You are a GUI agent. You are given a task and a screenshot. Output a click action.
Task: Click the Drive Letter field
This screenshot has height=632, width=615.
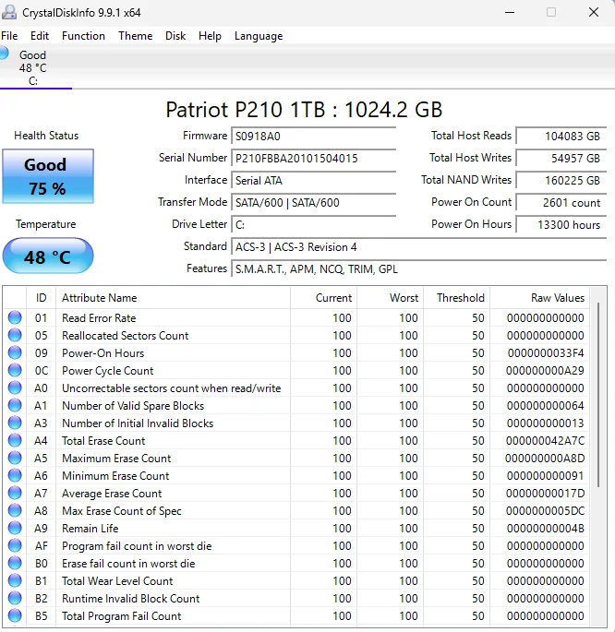(314, 225)
